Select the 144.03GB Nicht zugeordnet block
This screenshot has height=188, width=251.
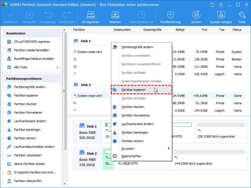pos(209,159)
